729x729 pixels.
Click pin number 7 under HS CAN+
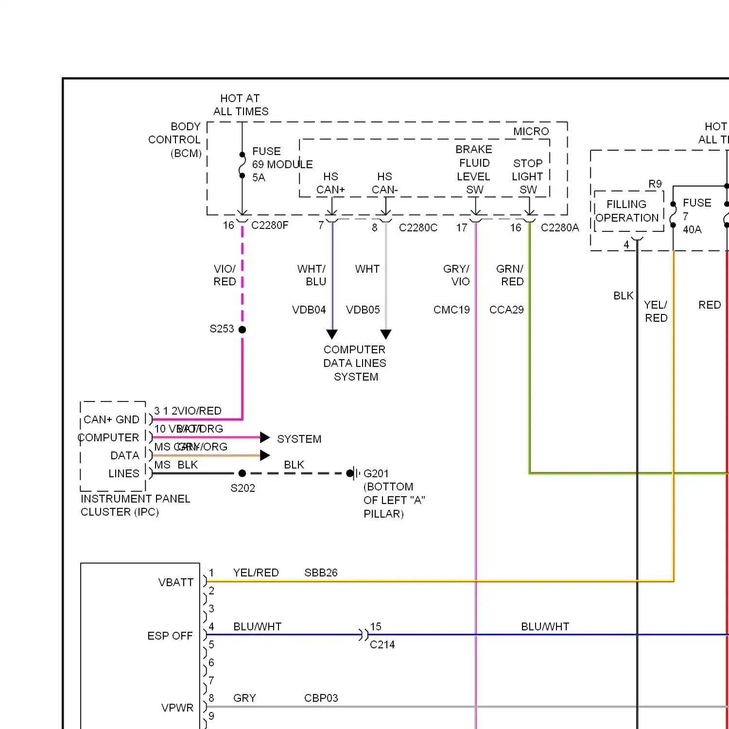point(321,226)
